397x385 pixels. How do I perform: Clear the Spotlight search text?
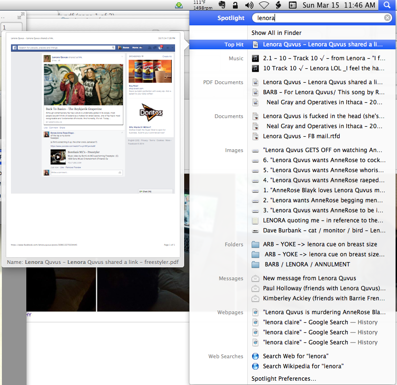tap(387, 18)
